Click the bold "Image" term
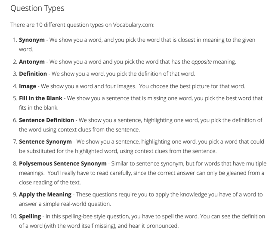This screenshot has width=275, height=236. tap(28, 86)
